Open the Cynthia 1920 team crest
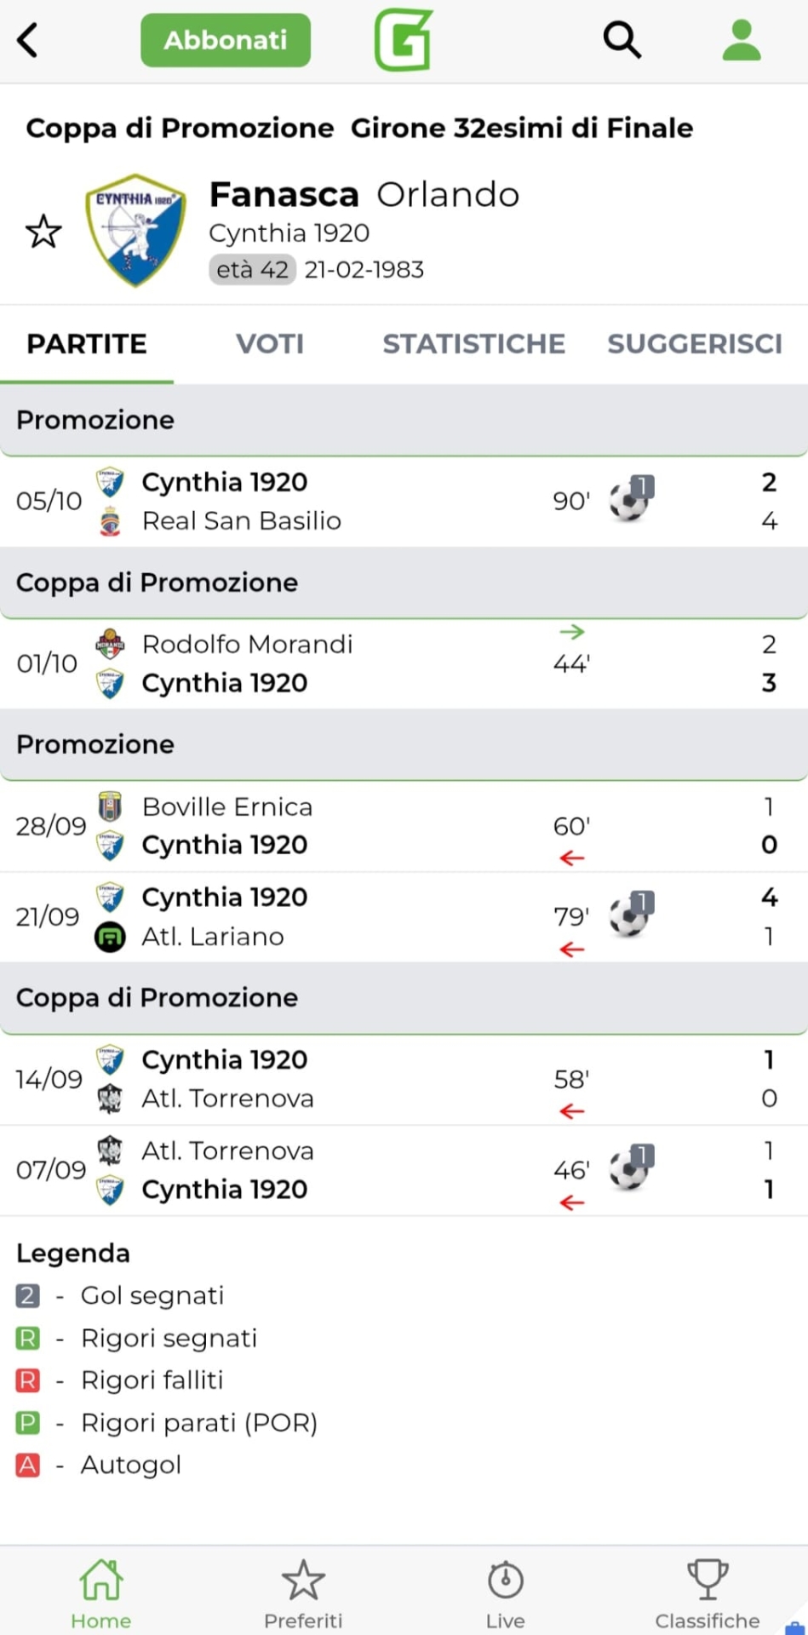808x1635 pixels. click(135, 230)
